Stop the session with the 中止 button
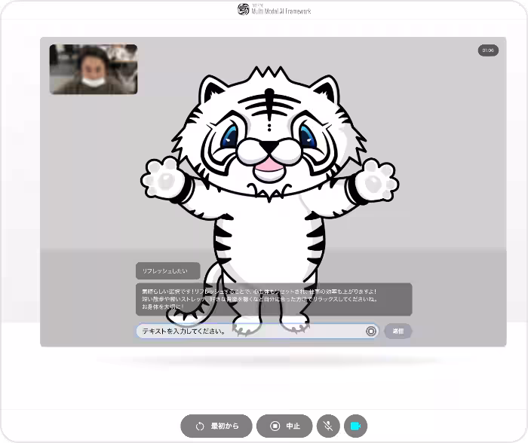The width and height of the screenshot is (528, 443). (x=284, y=426)
